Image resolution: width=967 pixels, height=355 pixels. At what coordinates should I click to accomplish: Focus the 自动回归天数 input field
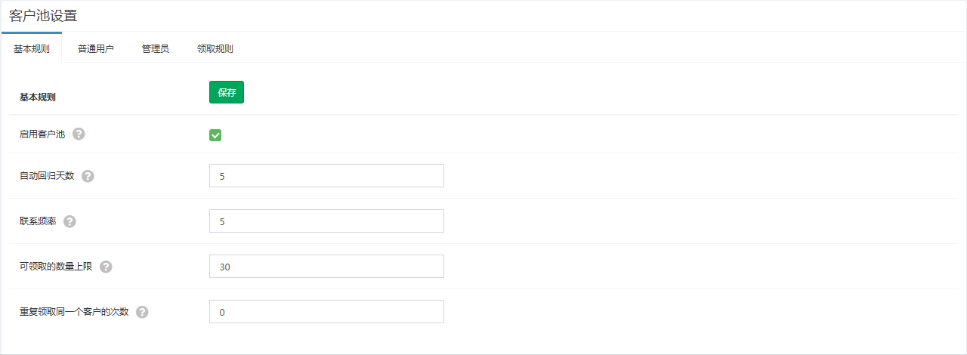pos(326,176)
